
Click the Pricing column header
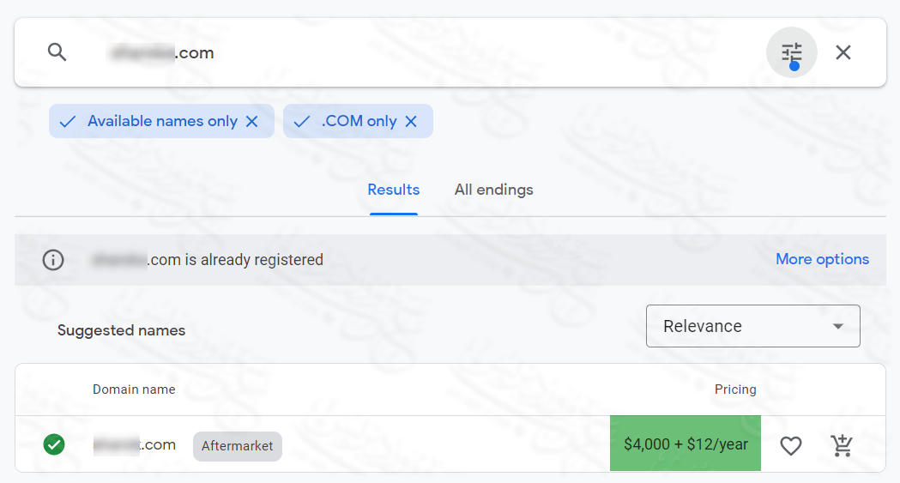[x=735, y=389]
